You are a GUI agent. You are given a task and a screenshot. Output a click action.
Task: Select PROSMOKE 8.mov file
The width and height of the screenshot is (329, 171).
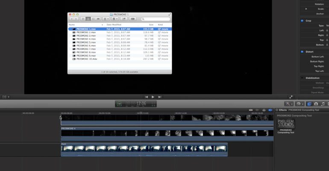[120, 52]
